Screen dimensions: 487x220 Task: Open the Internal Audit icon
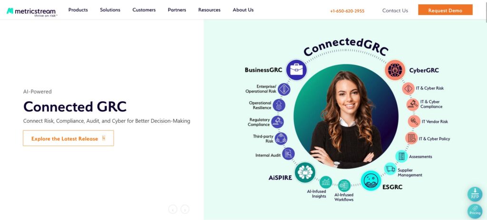click(288, 153)
